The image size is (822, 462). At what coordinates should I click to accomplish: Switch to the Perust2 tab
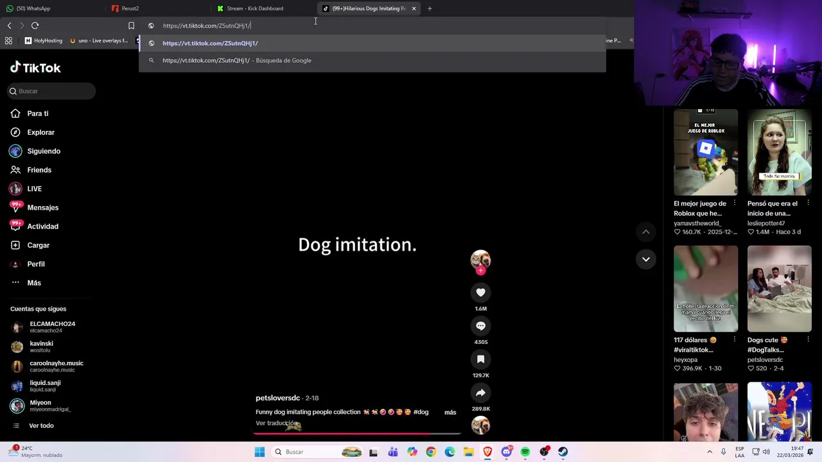tap(157, 8)
